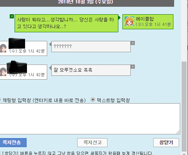Click sender avatar beside '잘 모르겠소요' message
Image resolution: width=188 pixels, height=155 pixels.
(x=3, y=72)
